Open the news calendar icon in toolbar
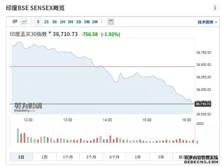Viewport: 222px width, 167px height. point(111,22)
